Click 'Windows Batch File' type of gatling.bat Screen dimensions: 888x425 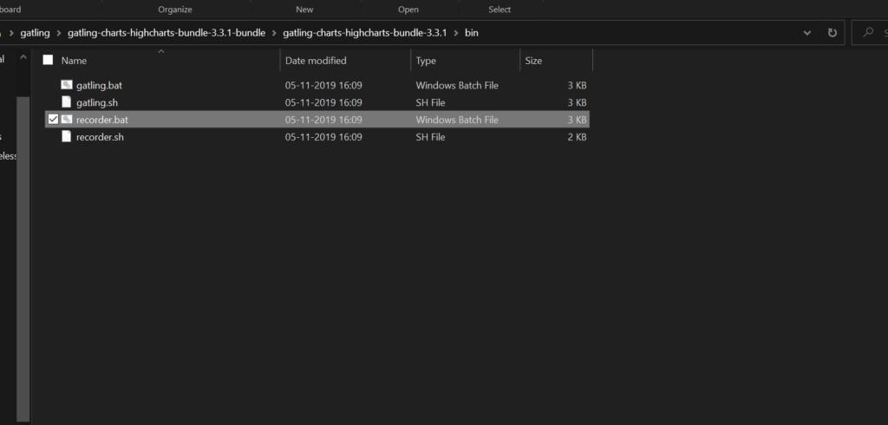coord(457,85)
